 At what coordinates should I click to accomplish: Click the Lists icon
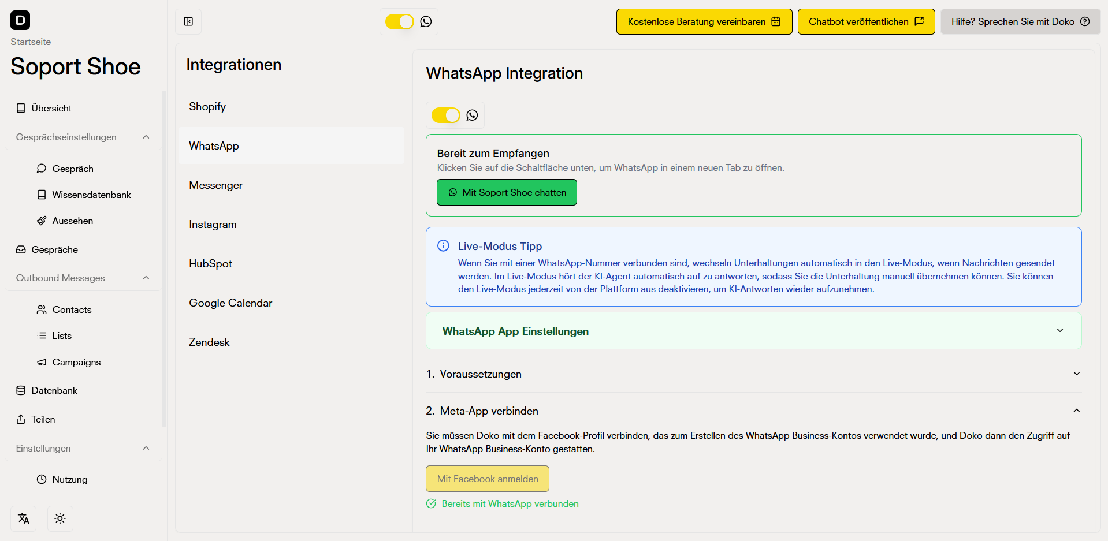(x=42, y=335)
